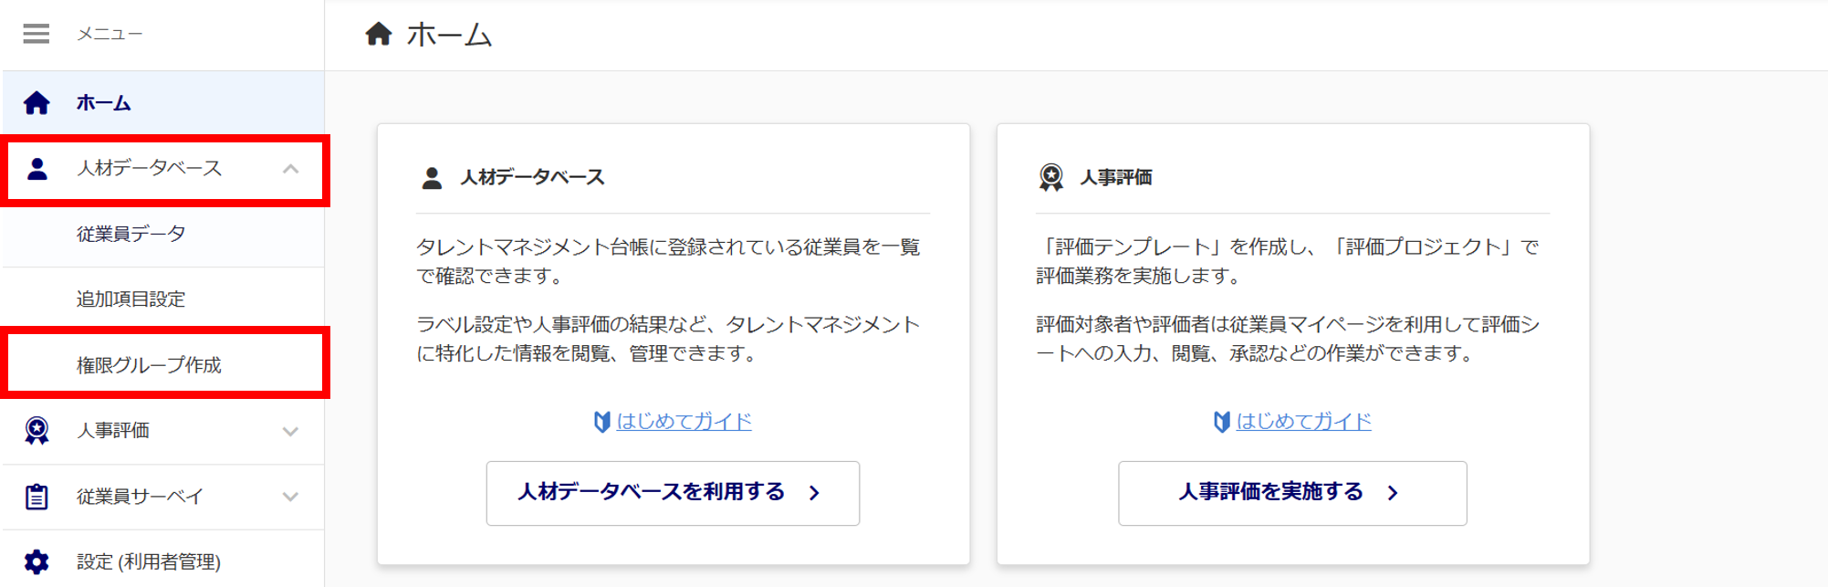Image resolution: width=1828 pixels, height=587 pixels.
Task: Click the house icon in page header
Action: pyautogui.click(x=379, y=35)
